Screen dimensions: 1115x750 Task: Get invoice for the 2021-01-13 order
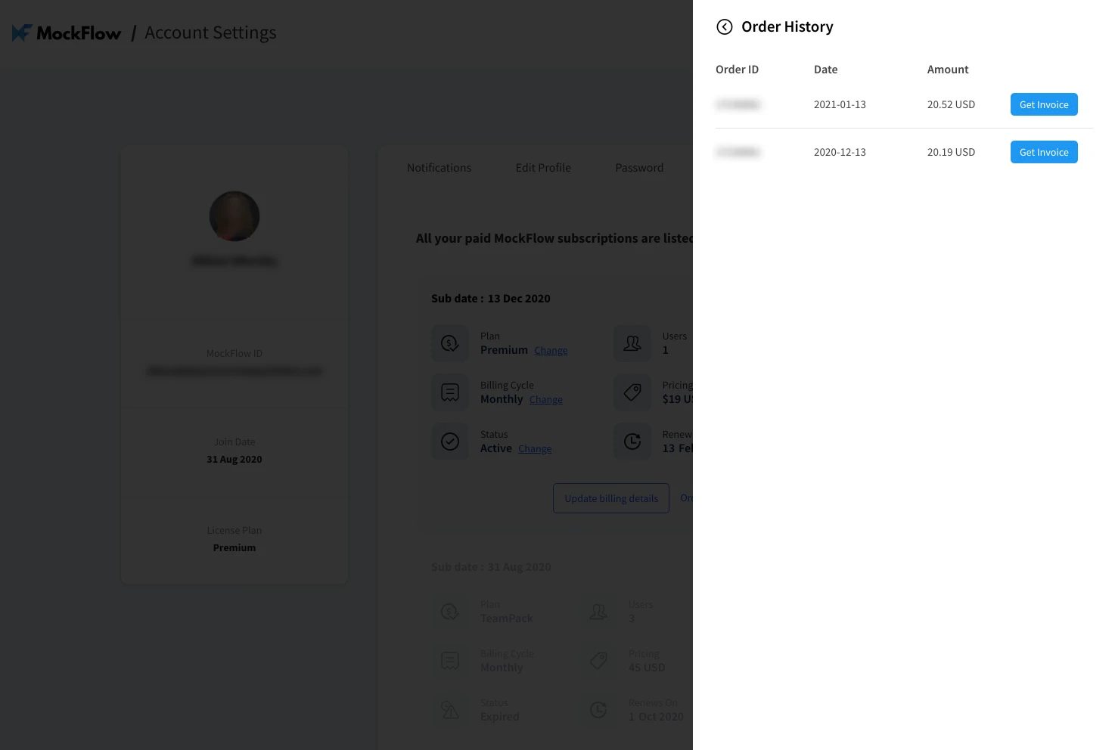tap(1044, 104)
